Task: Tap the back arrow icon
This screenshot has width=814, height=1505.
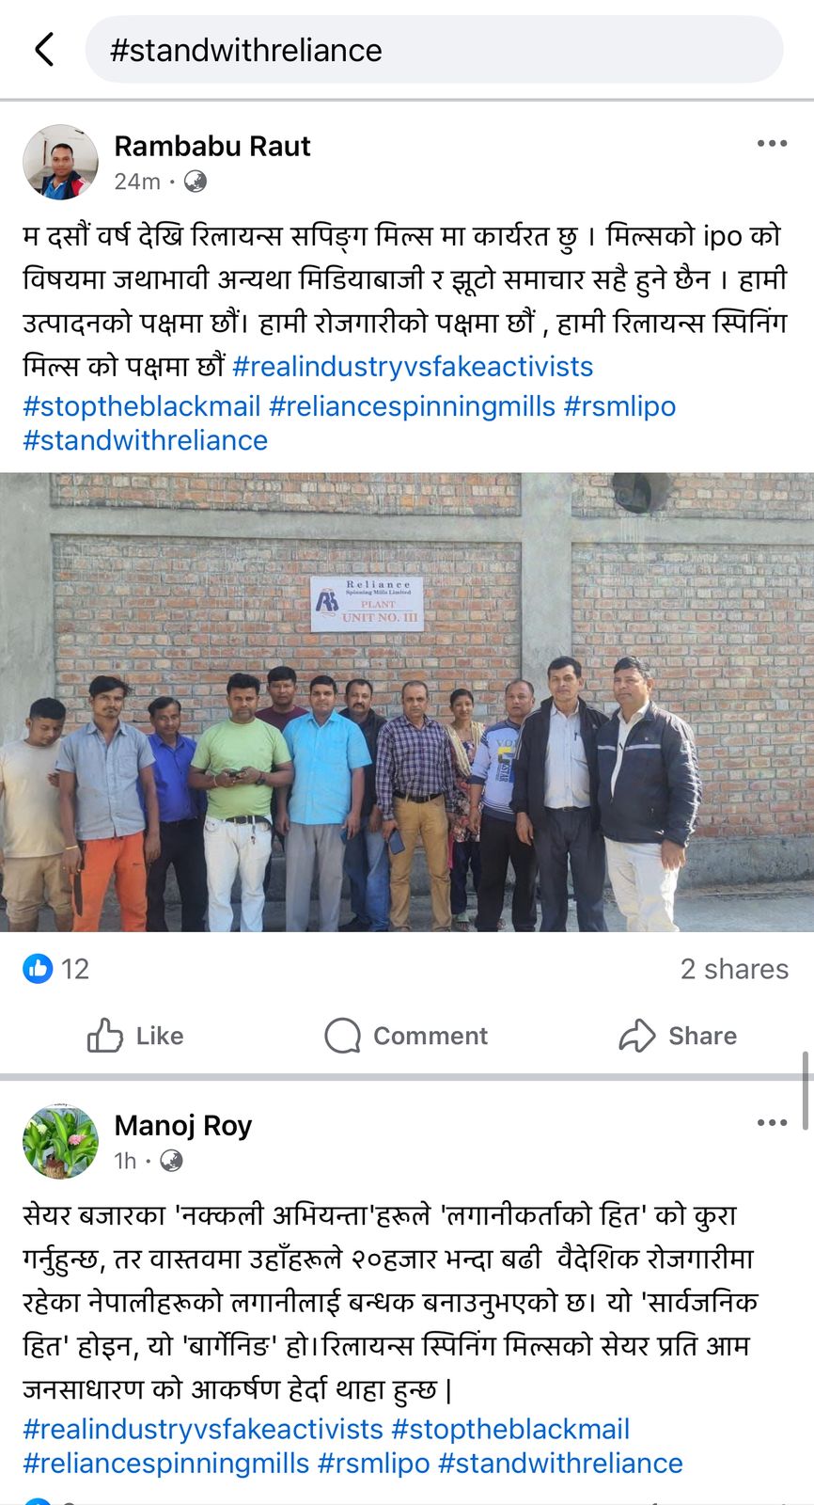Action: click(x=44, y=49)
